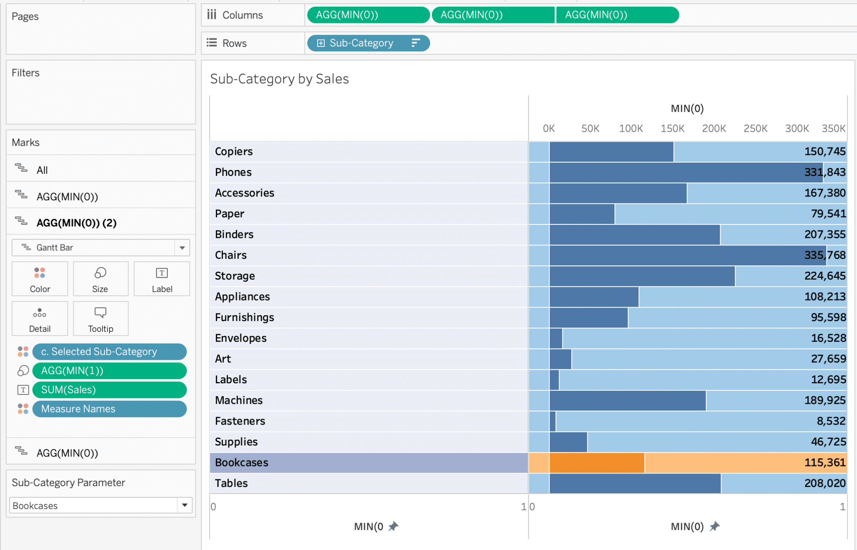
Task: Select the Binders row label
Action: pos(234,234)
